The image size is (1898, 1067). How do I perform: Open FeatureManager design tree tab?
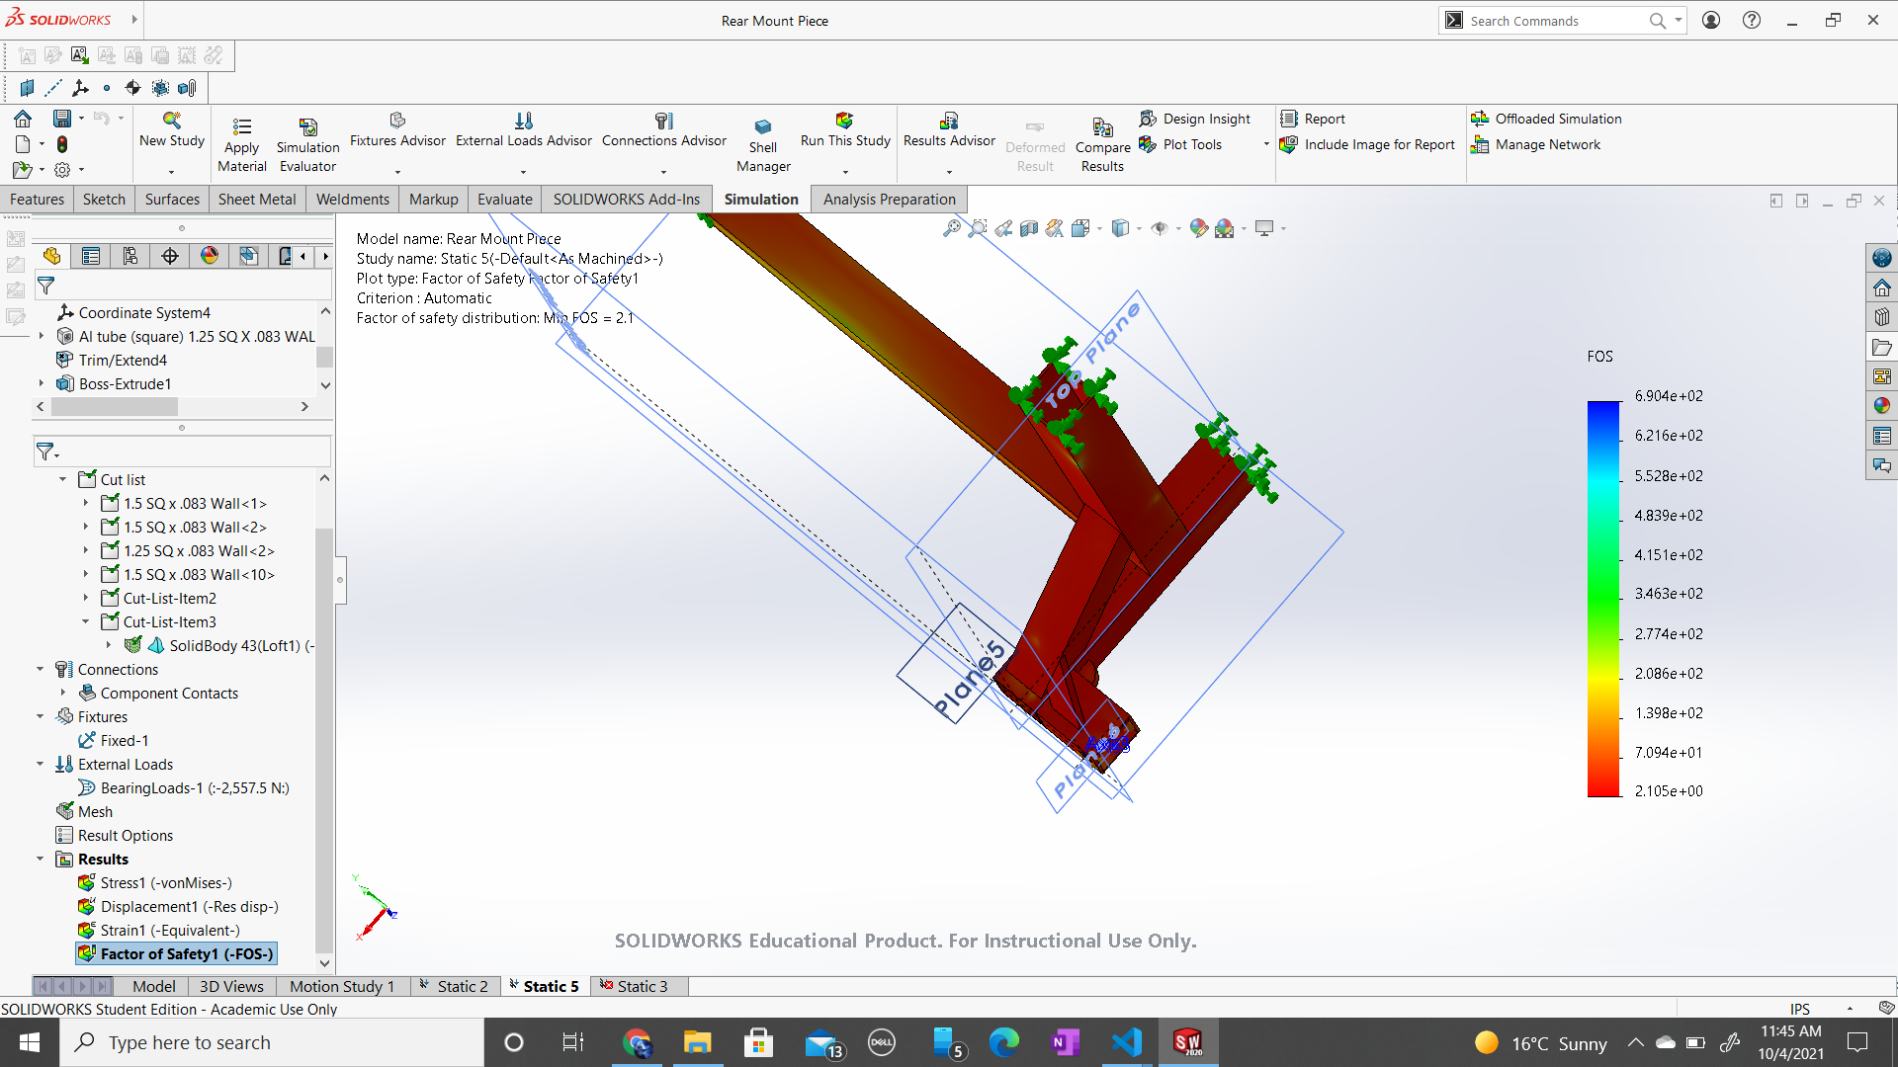(52, 257)
